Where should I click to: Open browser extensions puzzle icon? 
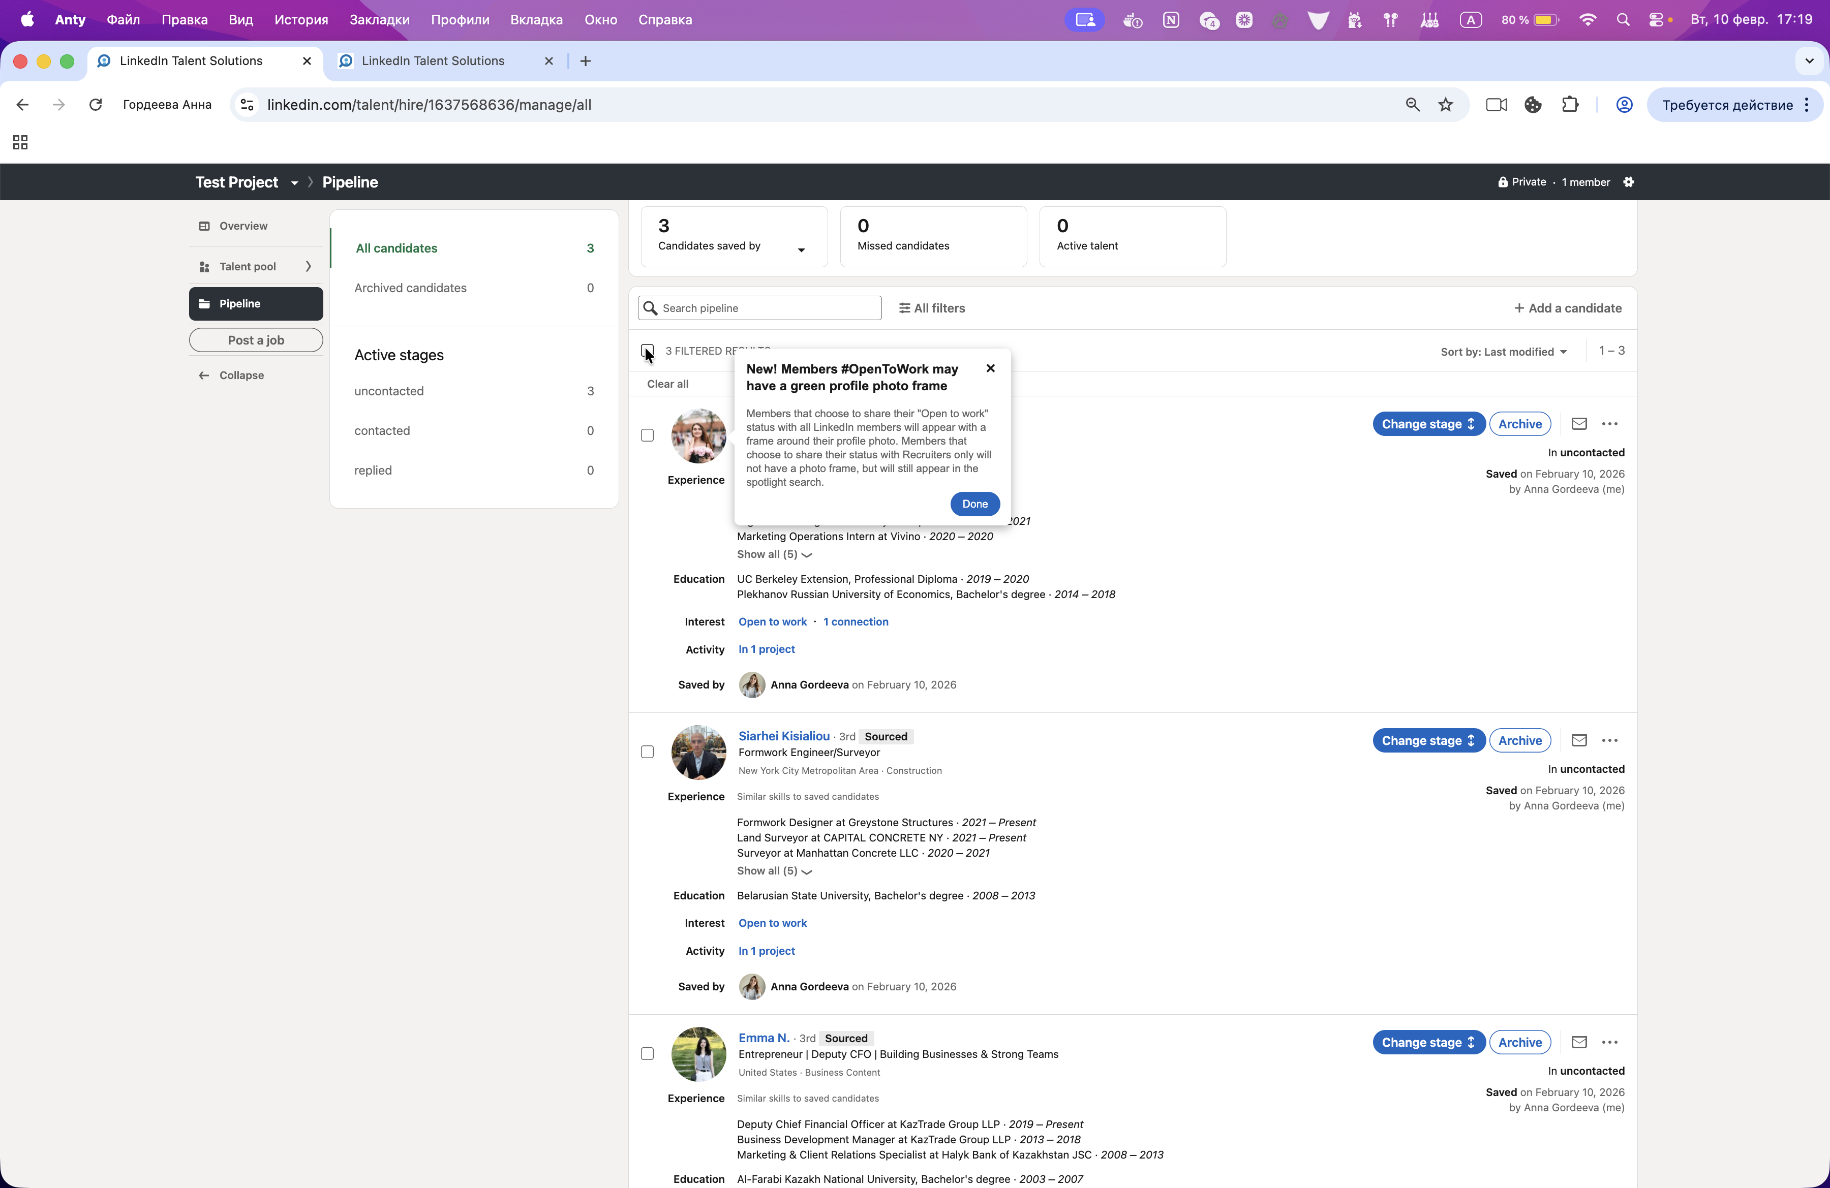pos(1570,105)
